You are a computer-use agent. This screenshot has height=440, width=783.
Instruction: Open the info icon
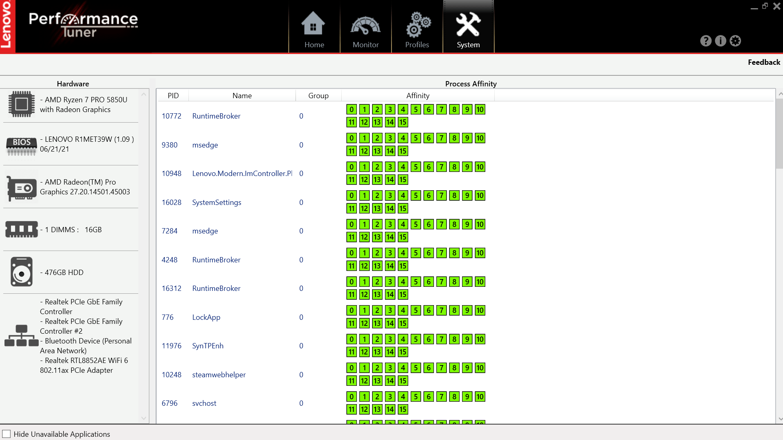pos(721,41)
